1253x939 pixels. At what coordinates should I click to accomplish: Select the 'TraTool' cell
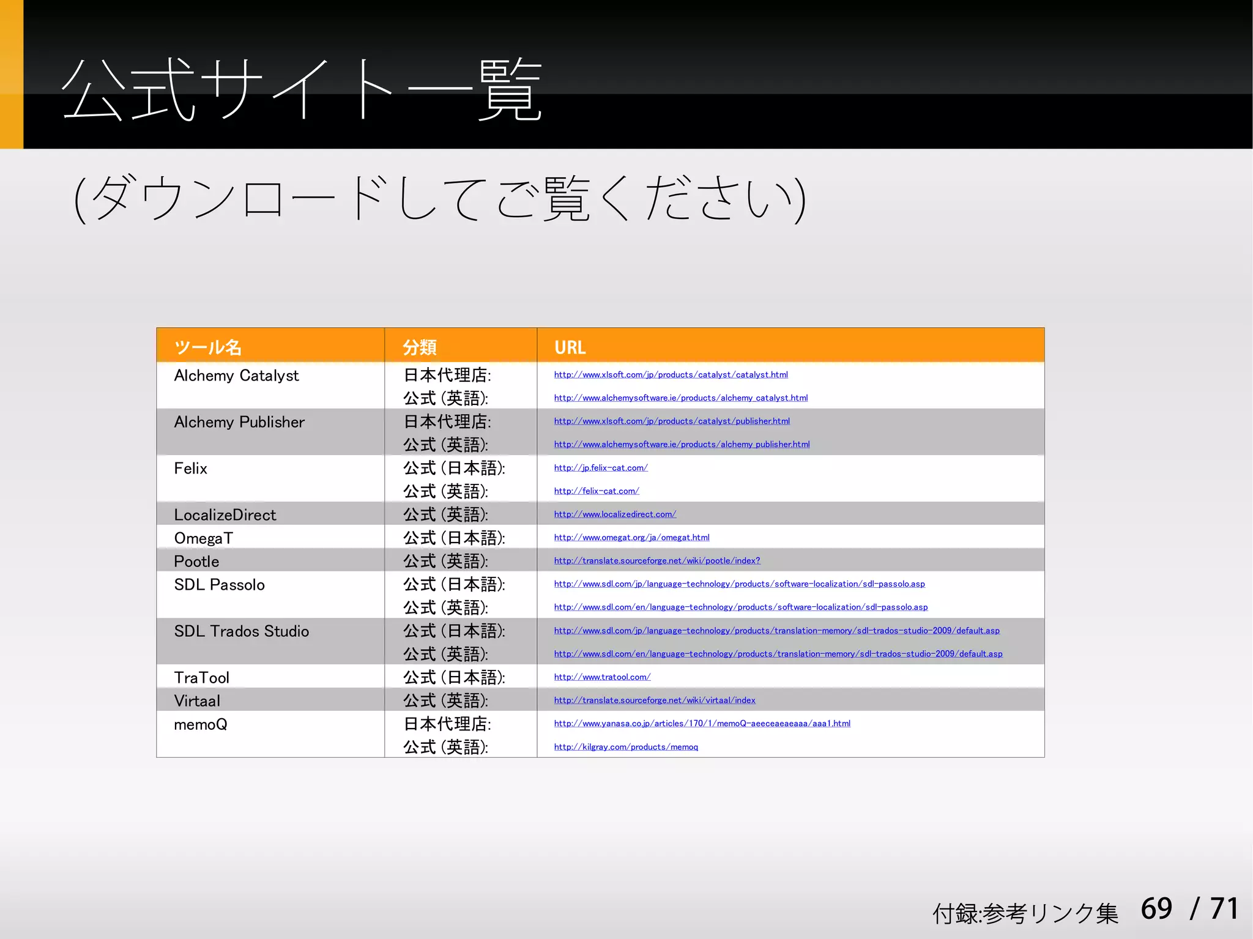(x=270, y=677)
